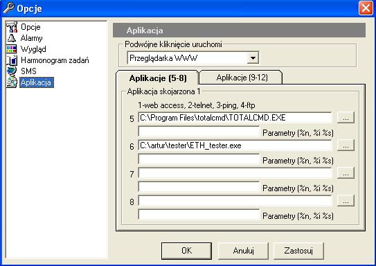Click the Alarmy bell icon
376x266 pixels.
tap(12, 38)
